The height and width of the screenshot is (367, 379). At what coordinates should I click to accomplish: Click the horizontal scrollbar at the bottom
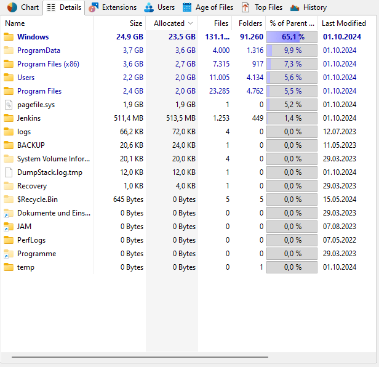(140, 357)
